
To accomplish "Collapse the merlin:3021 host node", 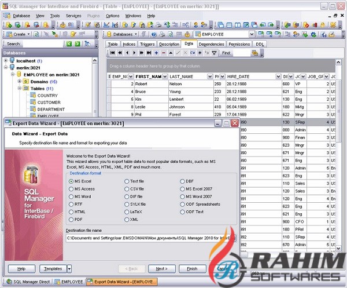I will 6,67.
